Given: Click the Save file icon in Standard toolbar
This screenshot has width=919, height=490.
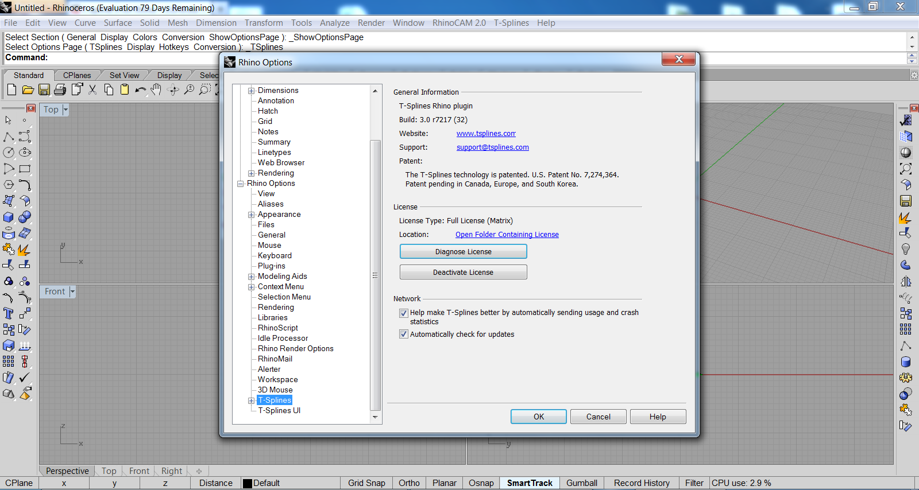Looking at the screenshot, I should pos(44,90).
